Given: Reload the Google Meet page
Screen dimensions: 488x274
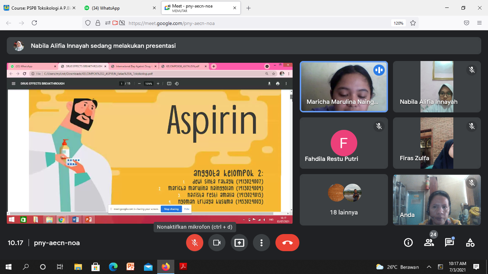Looking at the screenshot, I should (34, 23).
